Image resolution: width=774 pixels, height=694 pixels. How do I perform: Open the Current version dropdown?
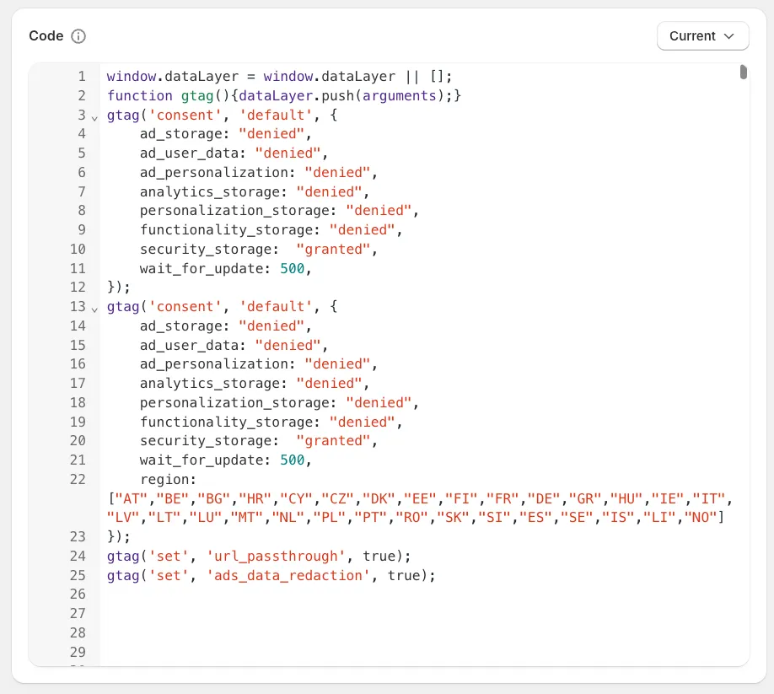click(702, 36)
